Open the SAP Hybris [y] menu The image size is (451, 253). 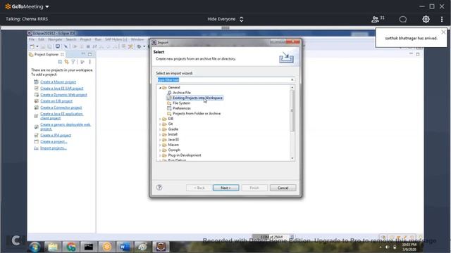click(116, 39)
